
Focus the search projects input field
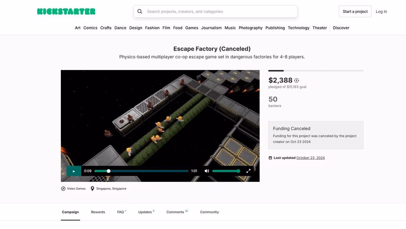[216, 11]
